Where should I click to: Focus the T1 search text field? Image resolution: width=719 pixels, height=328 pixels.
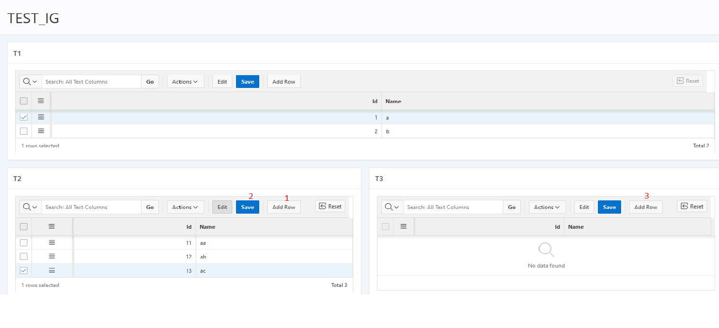coord(91,81)
